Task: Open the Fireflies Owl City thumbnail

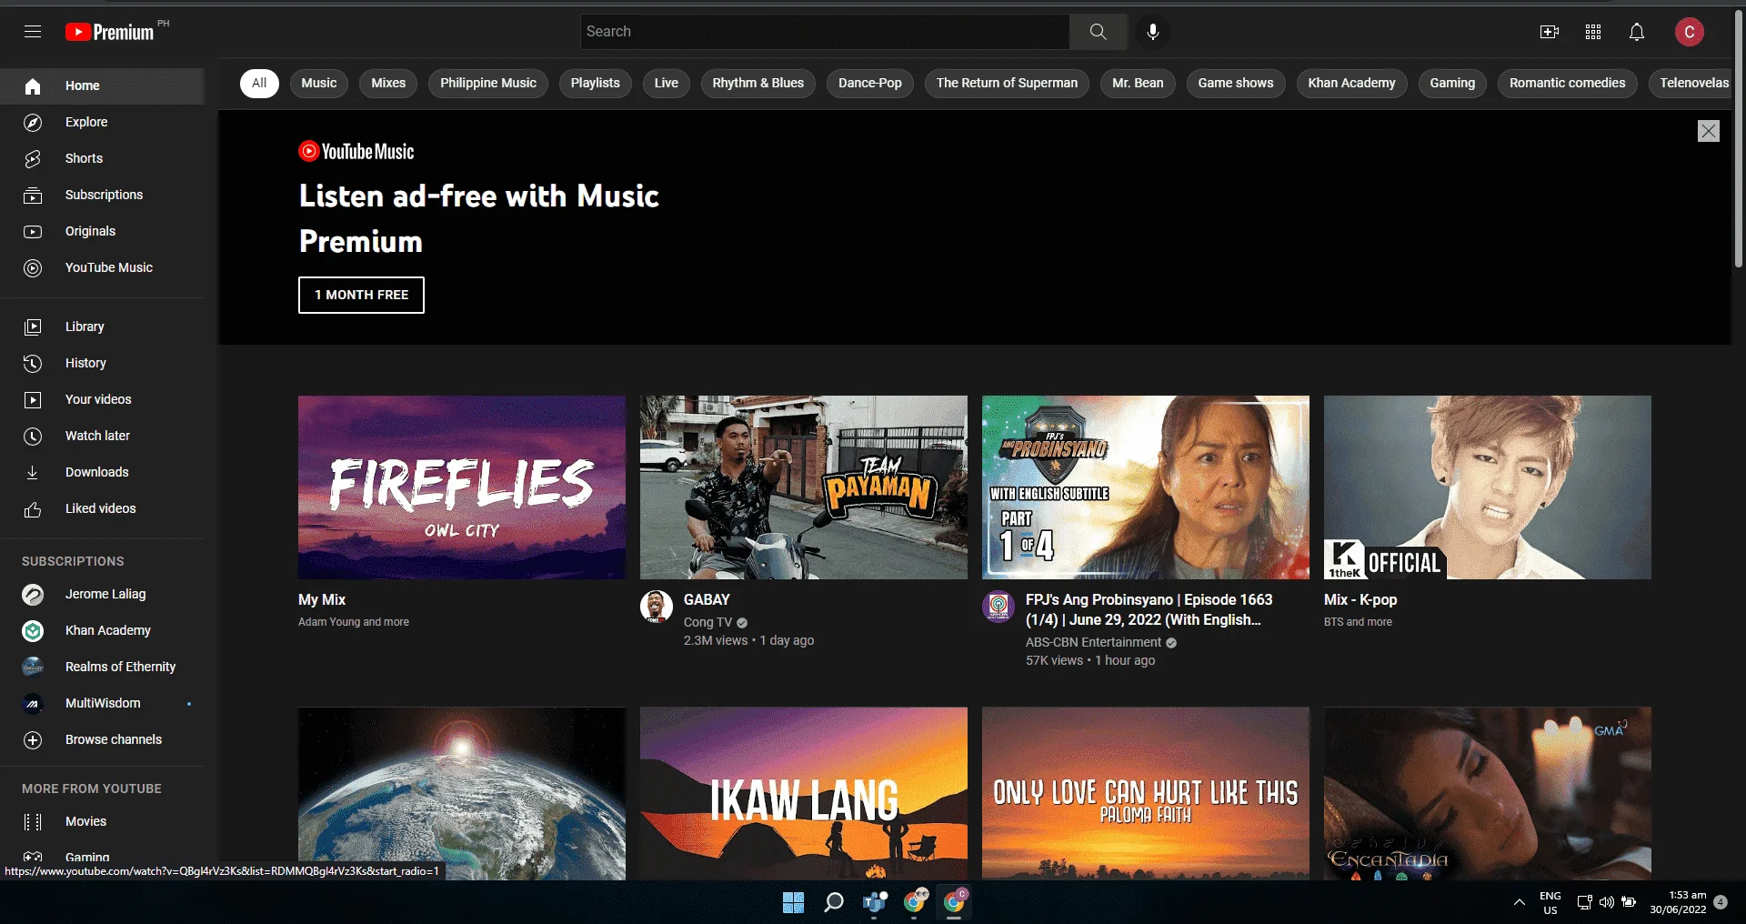Action: click(x=462, y=487)
